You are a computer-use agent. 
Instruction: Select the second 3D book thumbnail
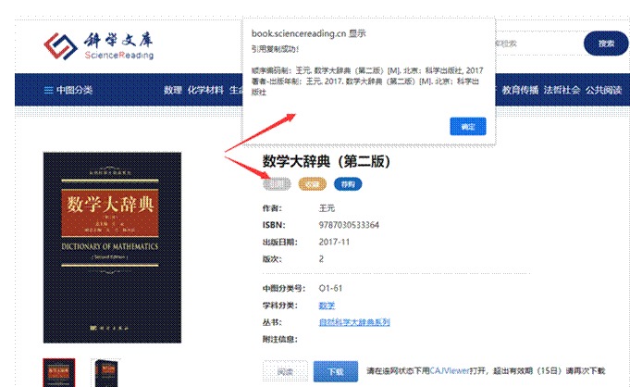[x=106, y=372]
